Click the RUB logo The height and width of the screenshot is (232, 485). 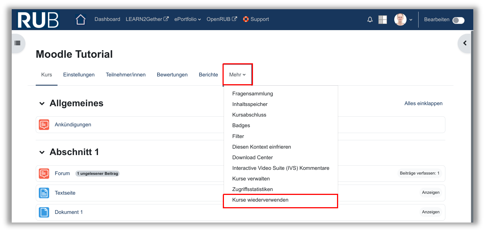(38, 20)
